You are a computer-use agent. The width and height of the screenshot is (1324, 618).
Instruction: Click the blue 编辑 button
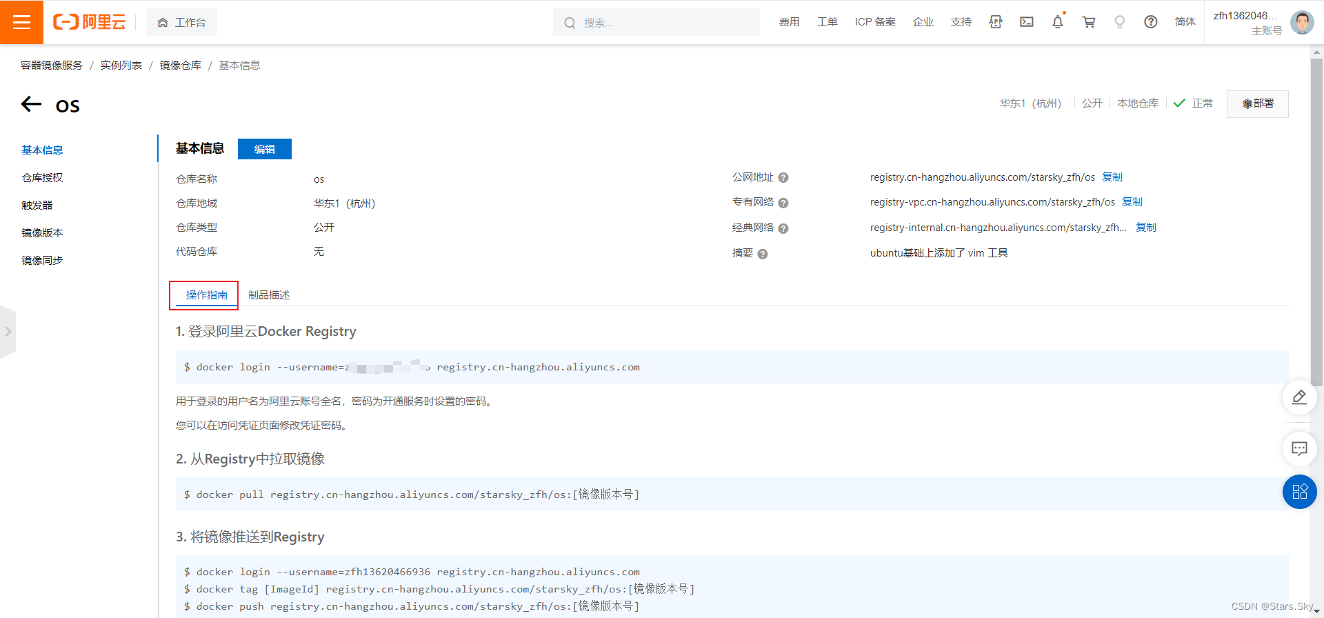pos(265,149)
